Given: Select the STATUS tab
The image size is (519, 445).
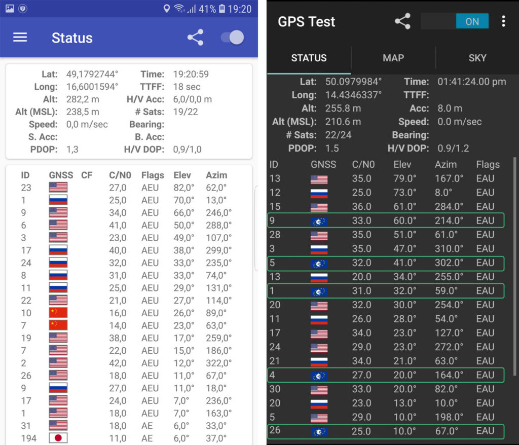Looking at the screenshot, I should tap(309, 58).
